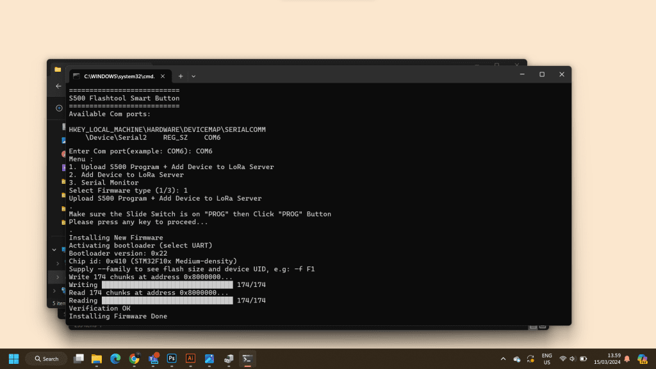Open Adobe Illustrator from taskbar
This screenshot has width=656, height=369.
point(190,359)
